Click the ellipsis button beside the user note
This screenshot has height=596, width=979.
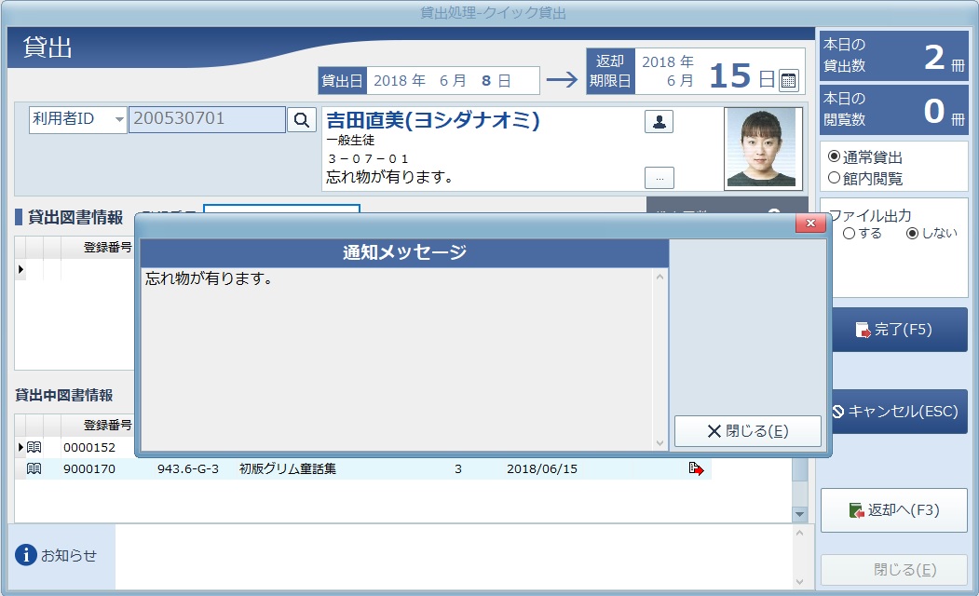tap(659, 179)
